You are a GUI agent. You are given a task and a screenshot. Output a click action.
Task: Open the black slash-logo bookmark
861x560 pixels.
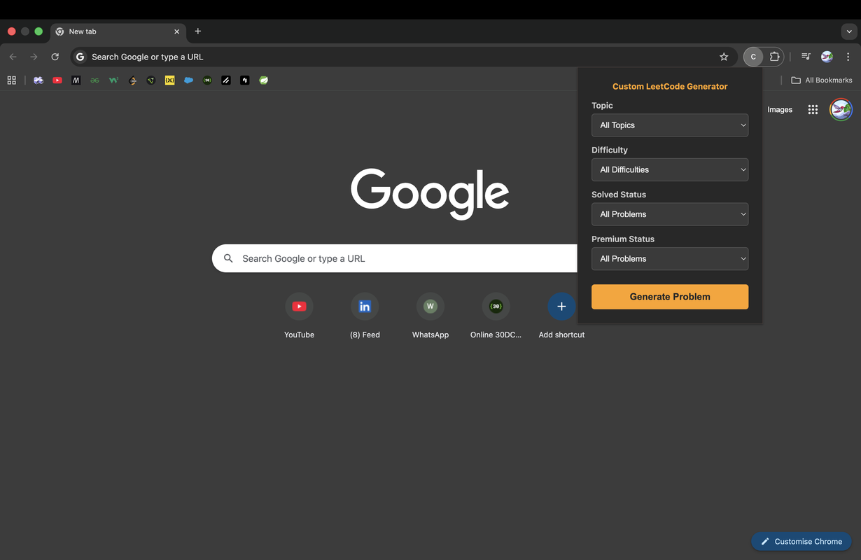pyautogui.click(x=226, y=80)
